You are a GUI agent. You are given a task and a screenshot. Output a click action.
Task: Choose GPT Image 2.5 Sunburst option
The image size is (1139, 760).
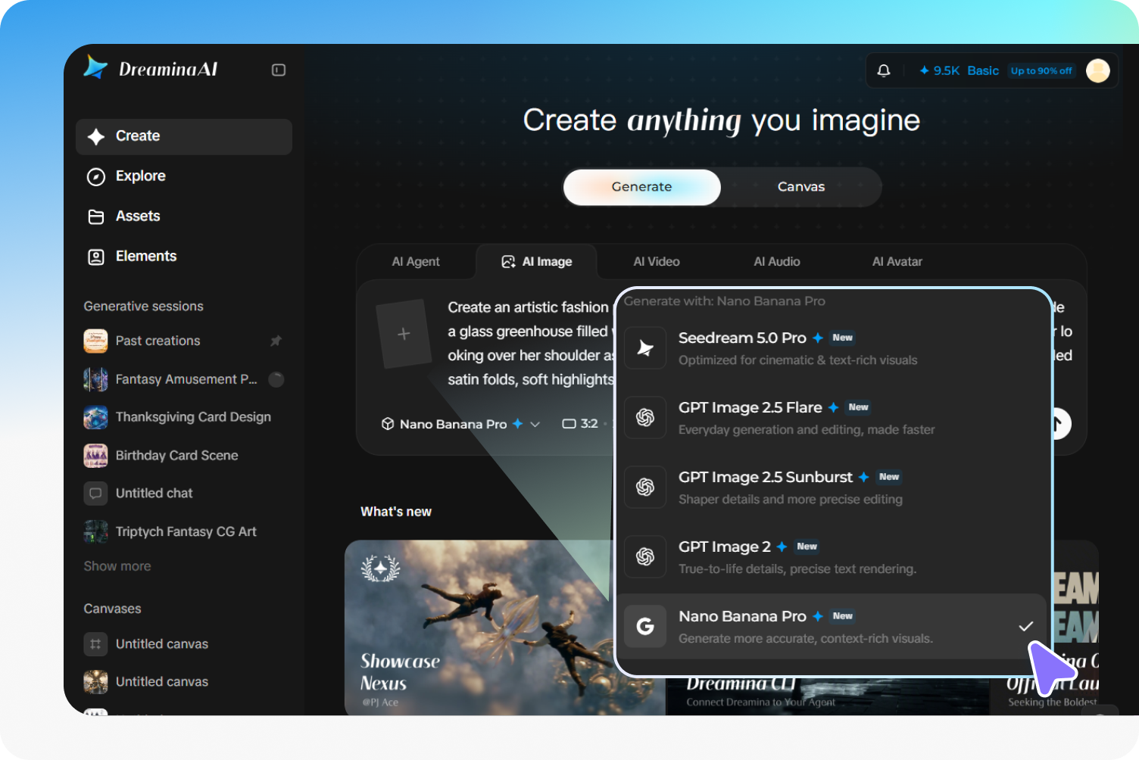pos(832,487)
